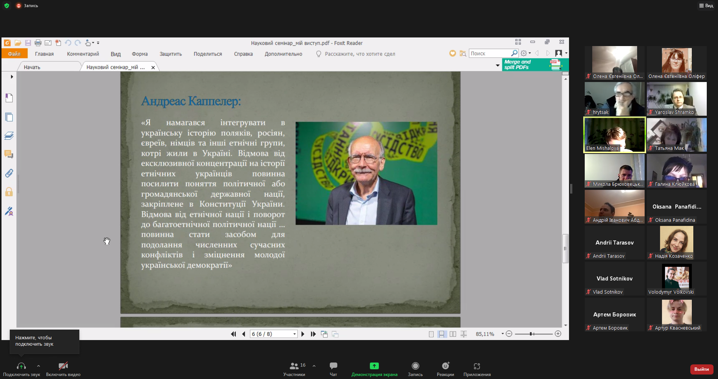Open the Вид layout button at top right
Screen dimensions: 718x379
click(x=706, y=6)
